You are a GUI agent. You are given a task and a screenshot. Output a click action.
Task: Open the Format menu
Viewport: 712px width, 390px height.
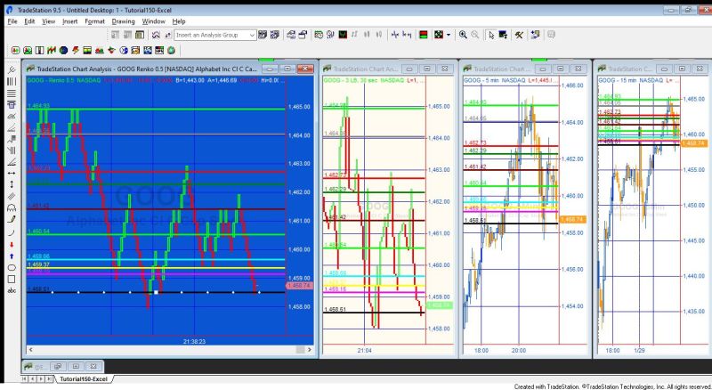click(x=94, y=21)
